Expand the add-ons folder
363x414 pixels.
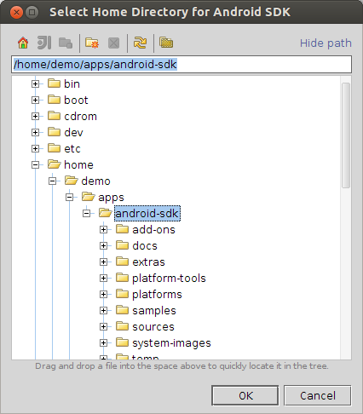click(103, 229)
